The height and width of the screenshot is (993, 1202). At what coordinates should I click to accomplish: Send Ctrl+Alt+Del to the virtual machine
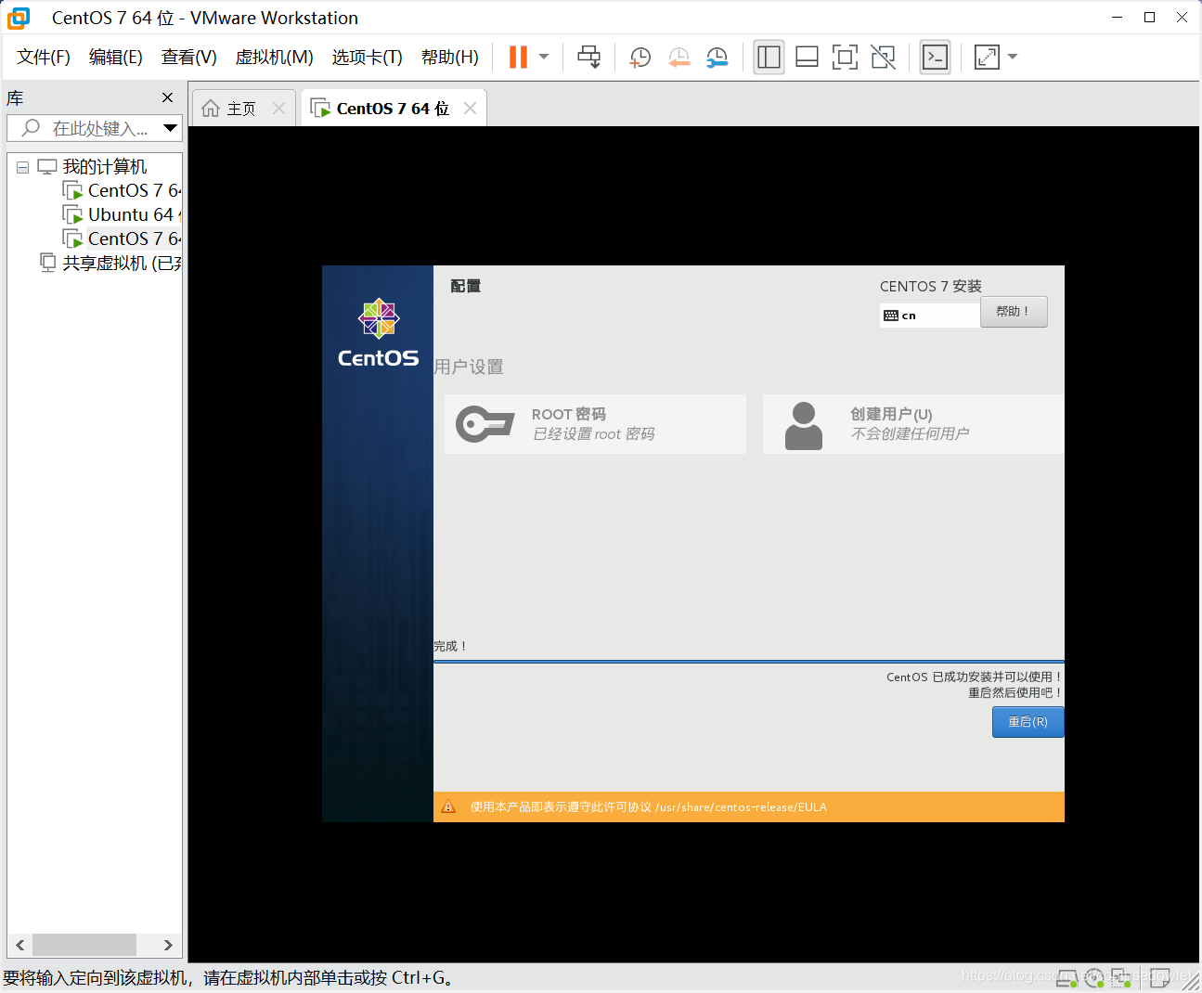588,57
